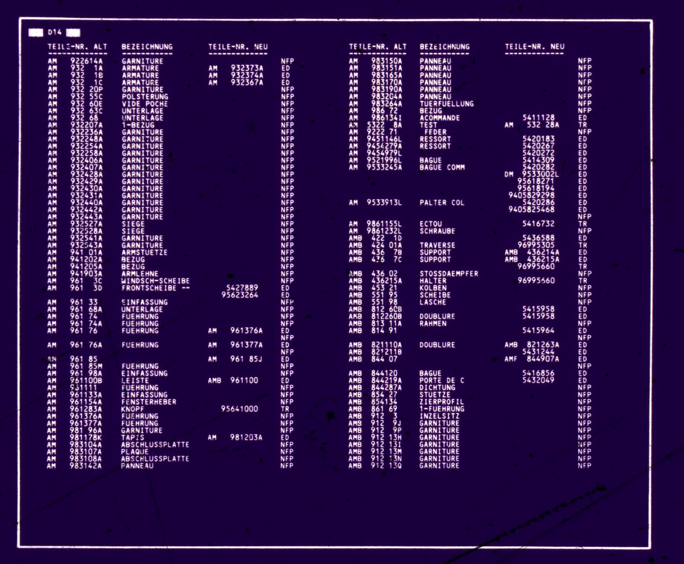Image resolution: width=684 pixels, height=564 pixels.
Task: Click the LASCHE description
Action: coord(433,302)
